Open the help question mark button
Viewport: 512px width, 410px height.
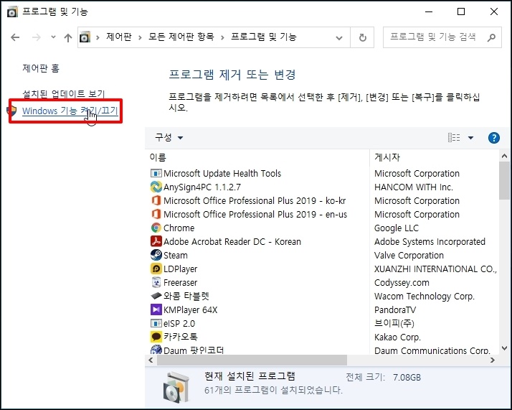[493, 138]
